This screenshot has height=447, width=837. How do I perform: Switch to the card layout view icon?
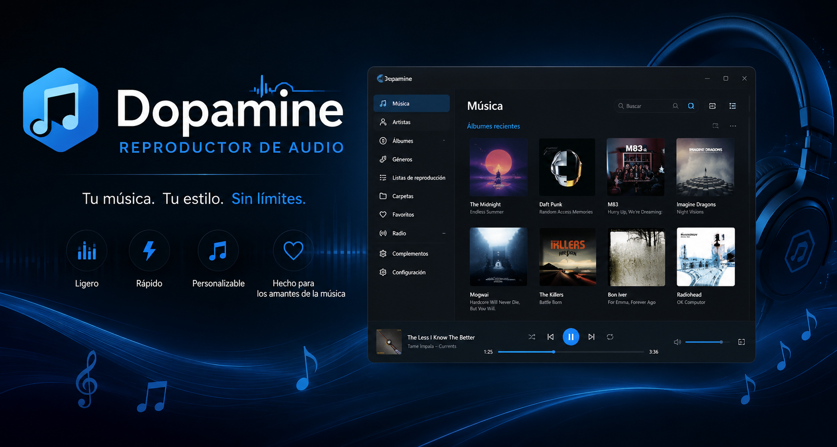pyautogui.click(x=712, y=106)
